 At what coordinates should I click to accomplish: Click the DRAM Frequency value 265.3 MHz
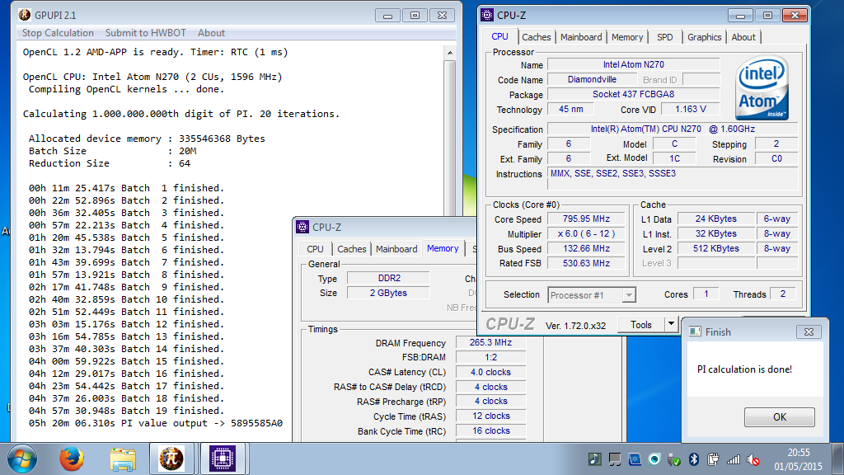tap(490, 342)
